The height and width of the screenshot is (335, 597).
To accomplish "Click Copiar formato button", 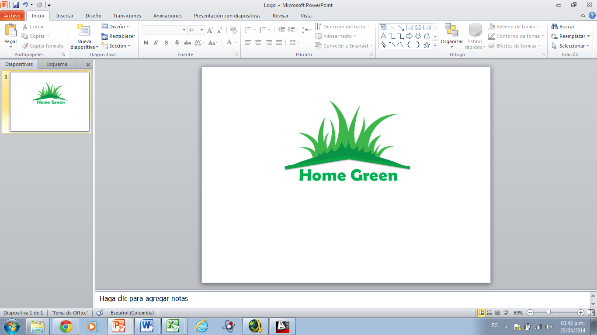I will tap(43, 46).
